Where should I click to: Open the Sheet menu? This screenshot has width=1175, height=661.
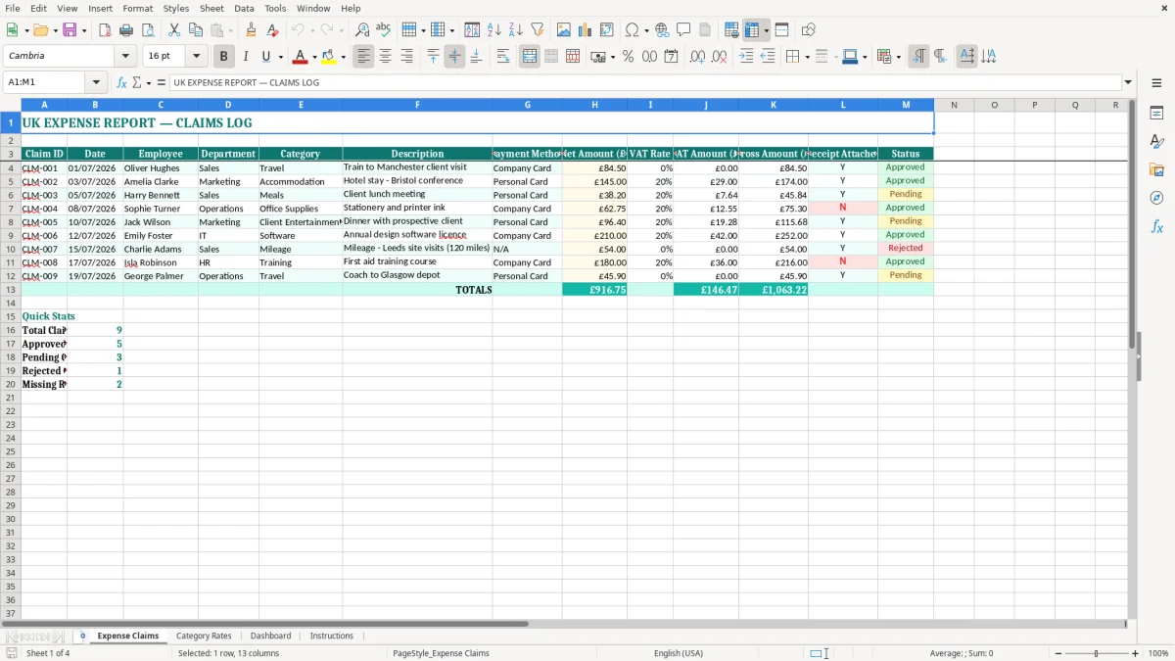pos(211,8)
